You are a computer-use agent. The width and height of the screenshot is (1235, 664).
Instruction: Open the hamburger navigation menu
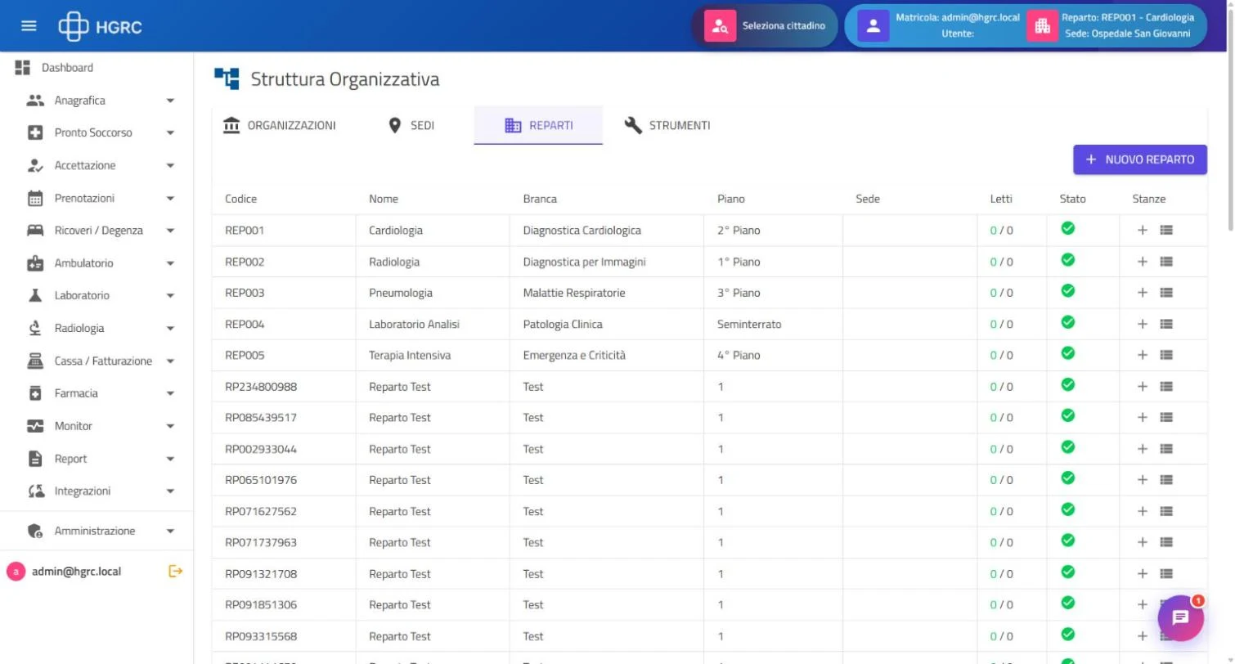coord(29,26)
